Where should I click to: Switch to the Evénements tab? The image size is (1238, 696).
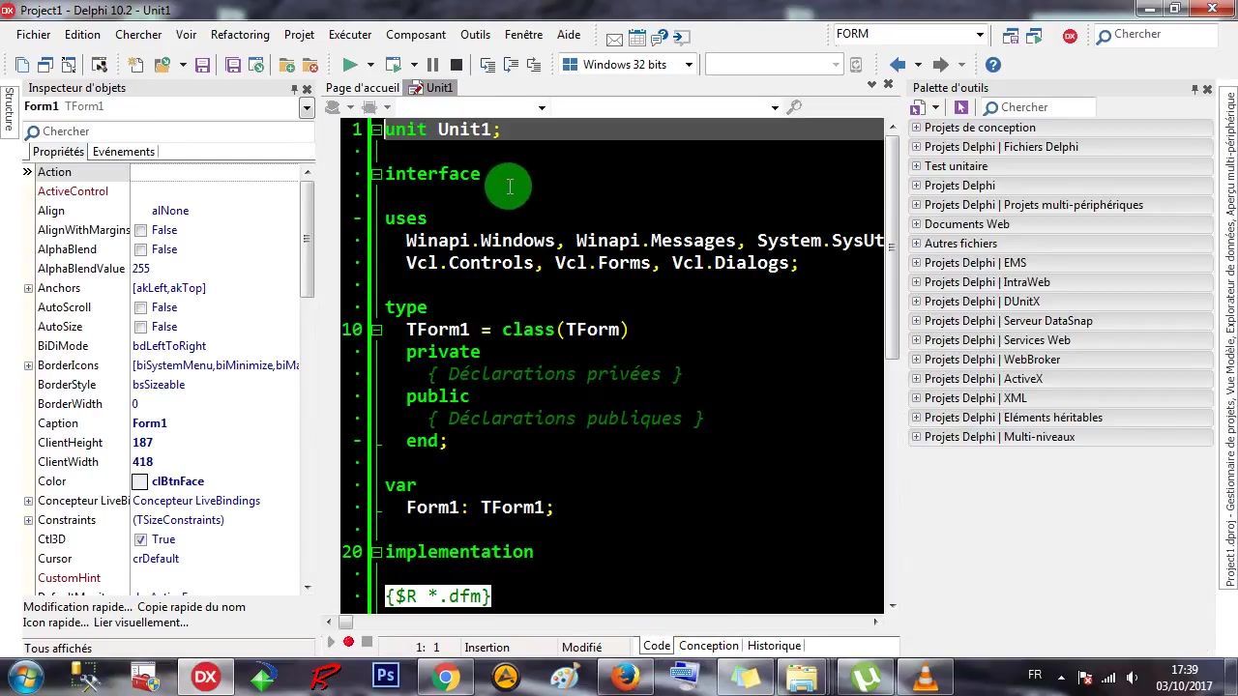(123, 152)
